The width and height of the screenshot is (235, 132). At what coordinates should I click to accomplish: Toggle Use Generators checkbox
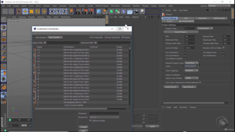tap(185, 55)
